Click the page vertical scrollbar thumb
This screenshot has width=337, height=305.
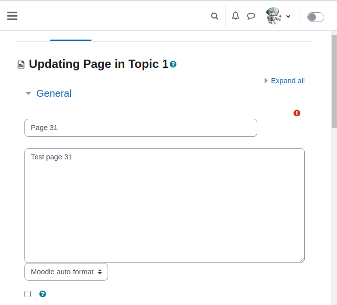pos(334,82)
